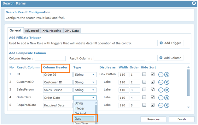
Task: Click ellipsis icon for RequiredDate row
Action: click(160, 105)
